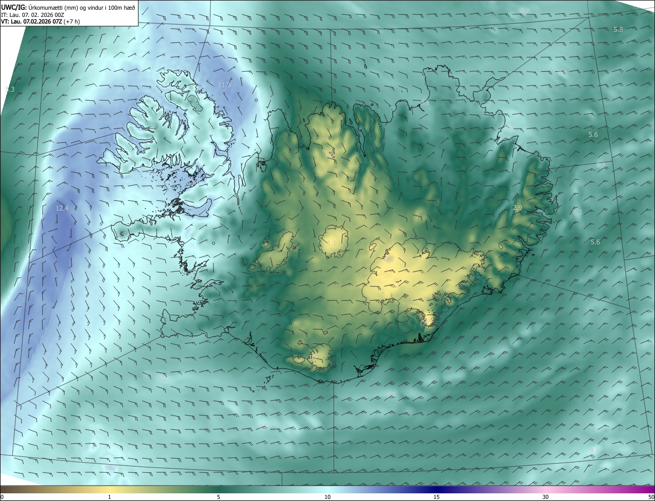
Task: Click the color scale tick label 15
Action: 436,497
